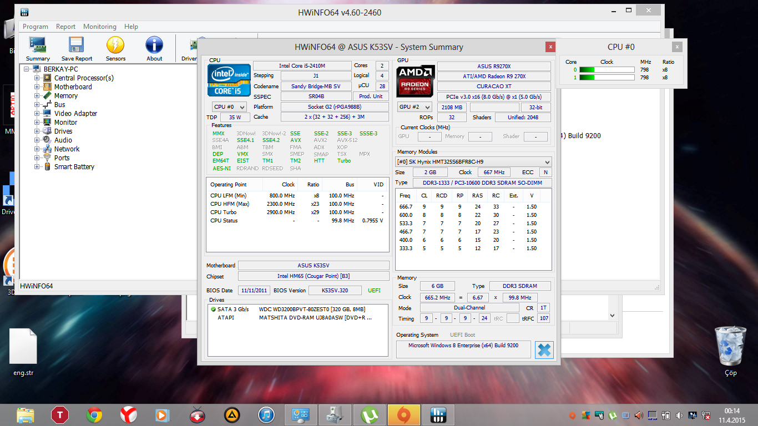Click the blue X close icon in System Summary
This screenshot has height=426, width=758.
(x=544, y=350)
